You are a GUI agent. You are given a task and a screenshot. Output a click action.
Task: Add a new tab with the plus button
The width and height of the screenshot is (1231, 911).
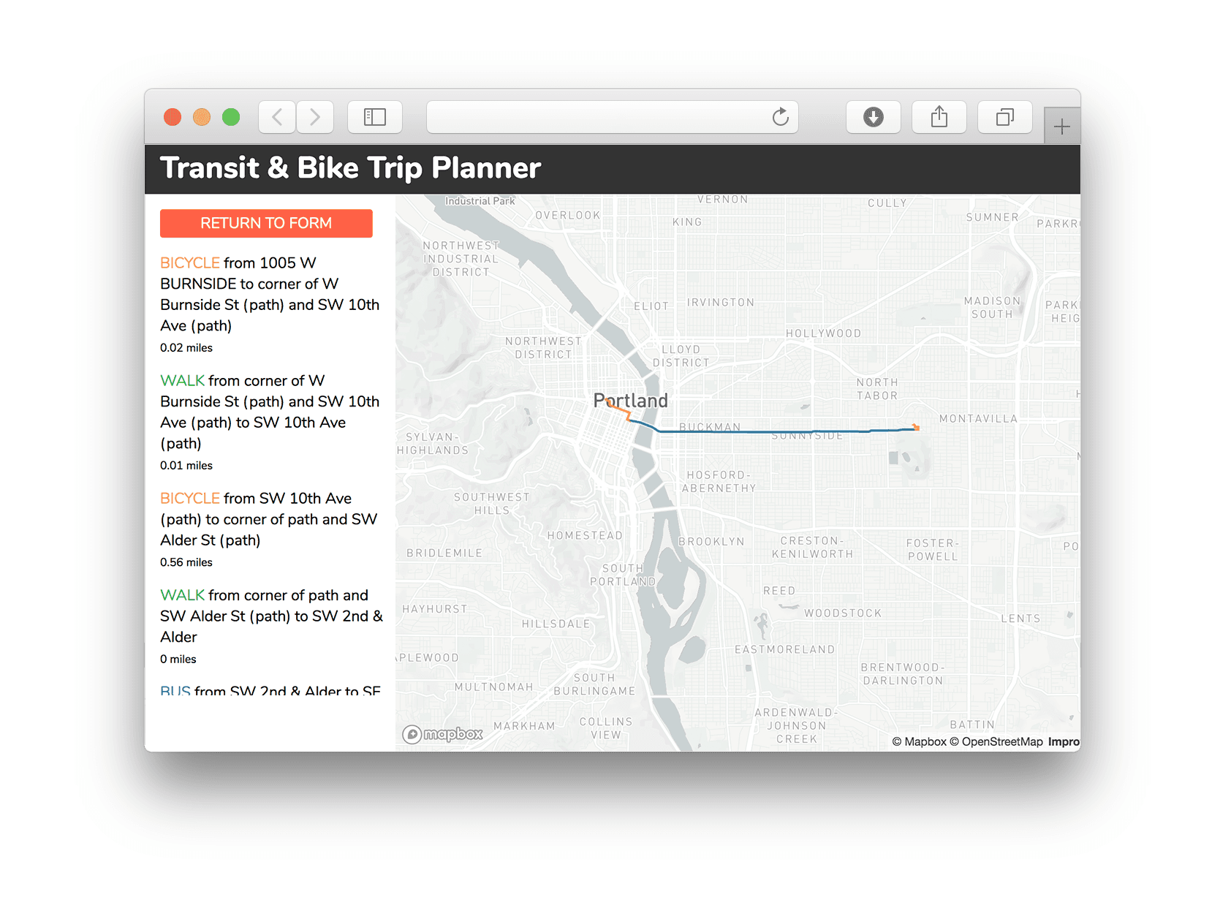coord(1062,126)
